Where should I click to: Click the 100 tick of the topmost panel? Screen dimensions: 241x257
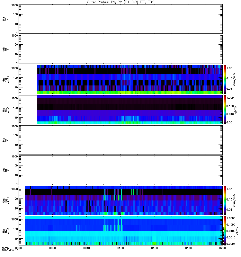15,14
